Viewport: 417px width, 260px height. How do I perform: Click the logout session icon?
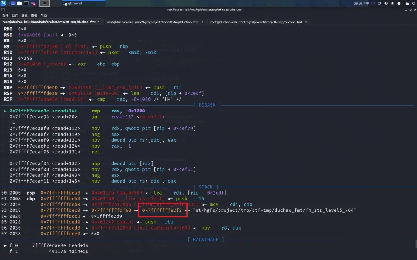click(x=414, y=3)
